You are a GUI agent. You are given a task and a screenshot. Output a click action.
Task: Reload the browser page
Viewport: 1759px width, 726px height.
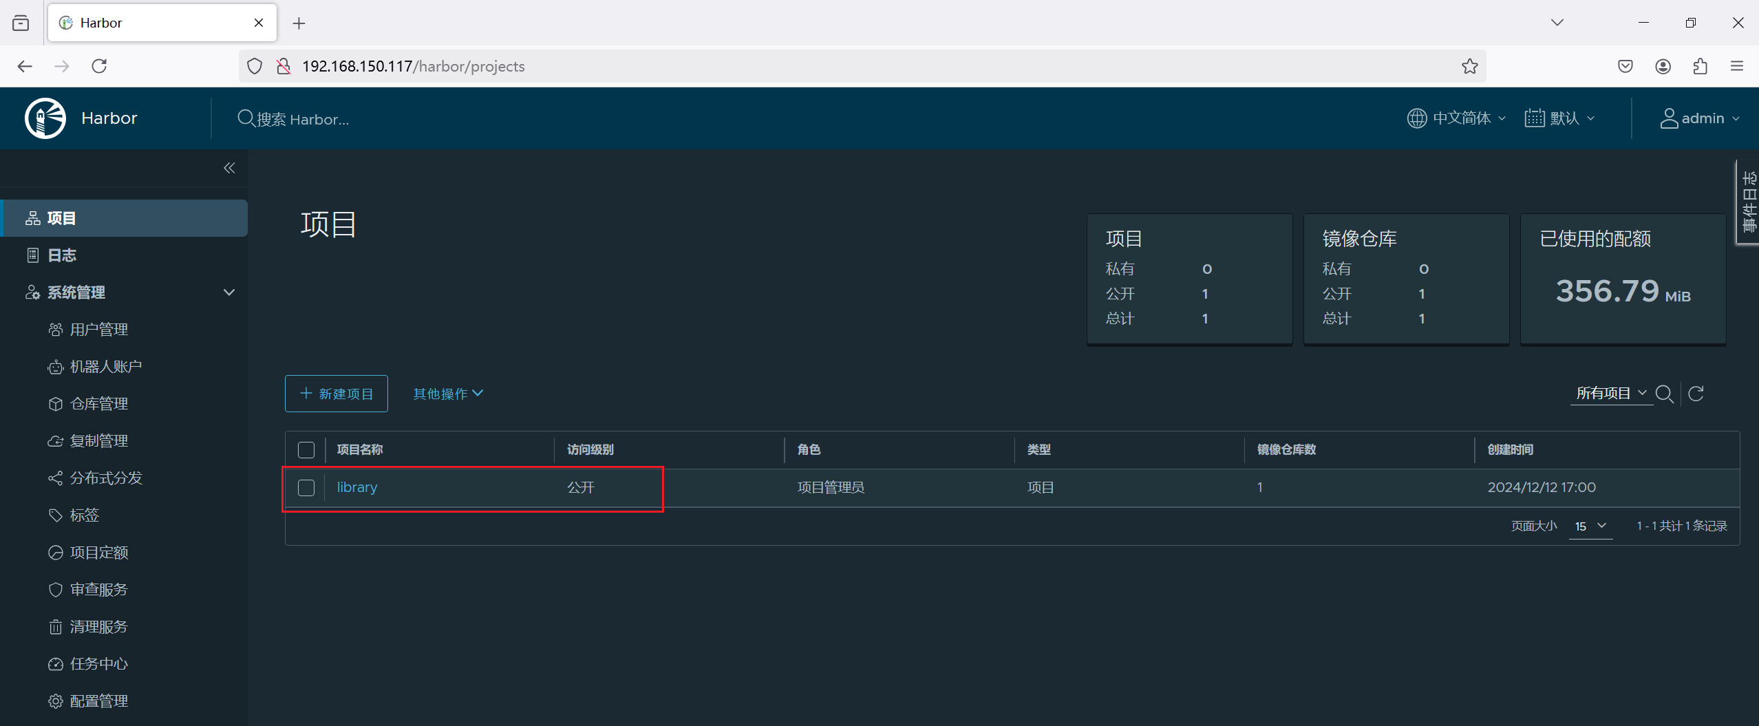coord(99,66)
